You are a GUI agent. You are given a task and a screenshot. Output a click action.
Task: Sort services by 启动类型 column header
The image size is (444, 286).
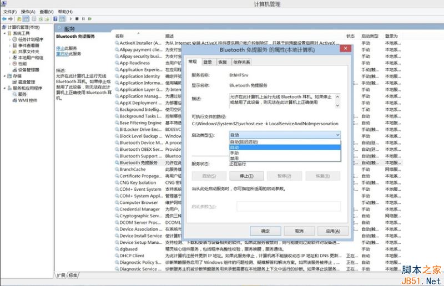point(370,36)
